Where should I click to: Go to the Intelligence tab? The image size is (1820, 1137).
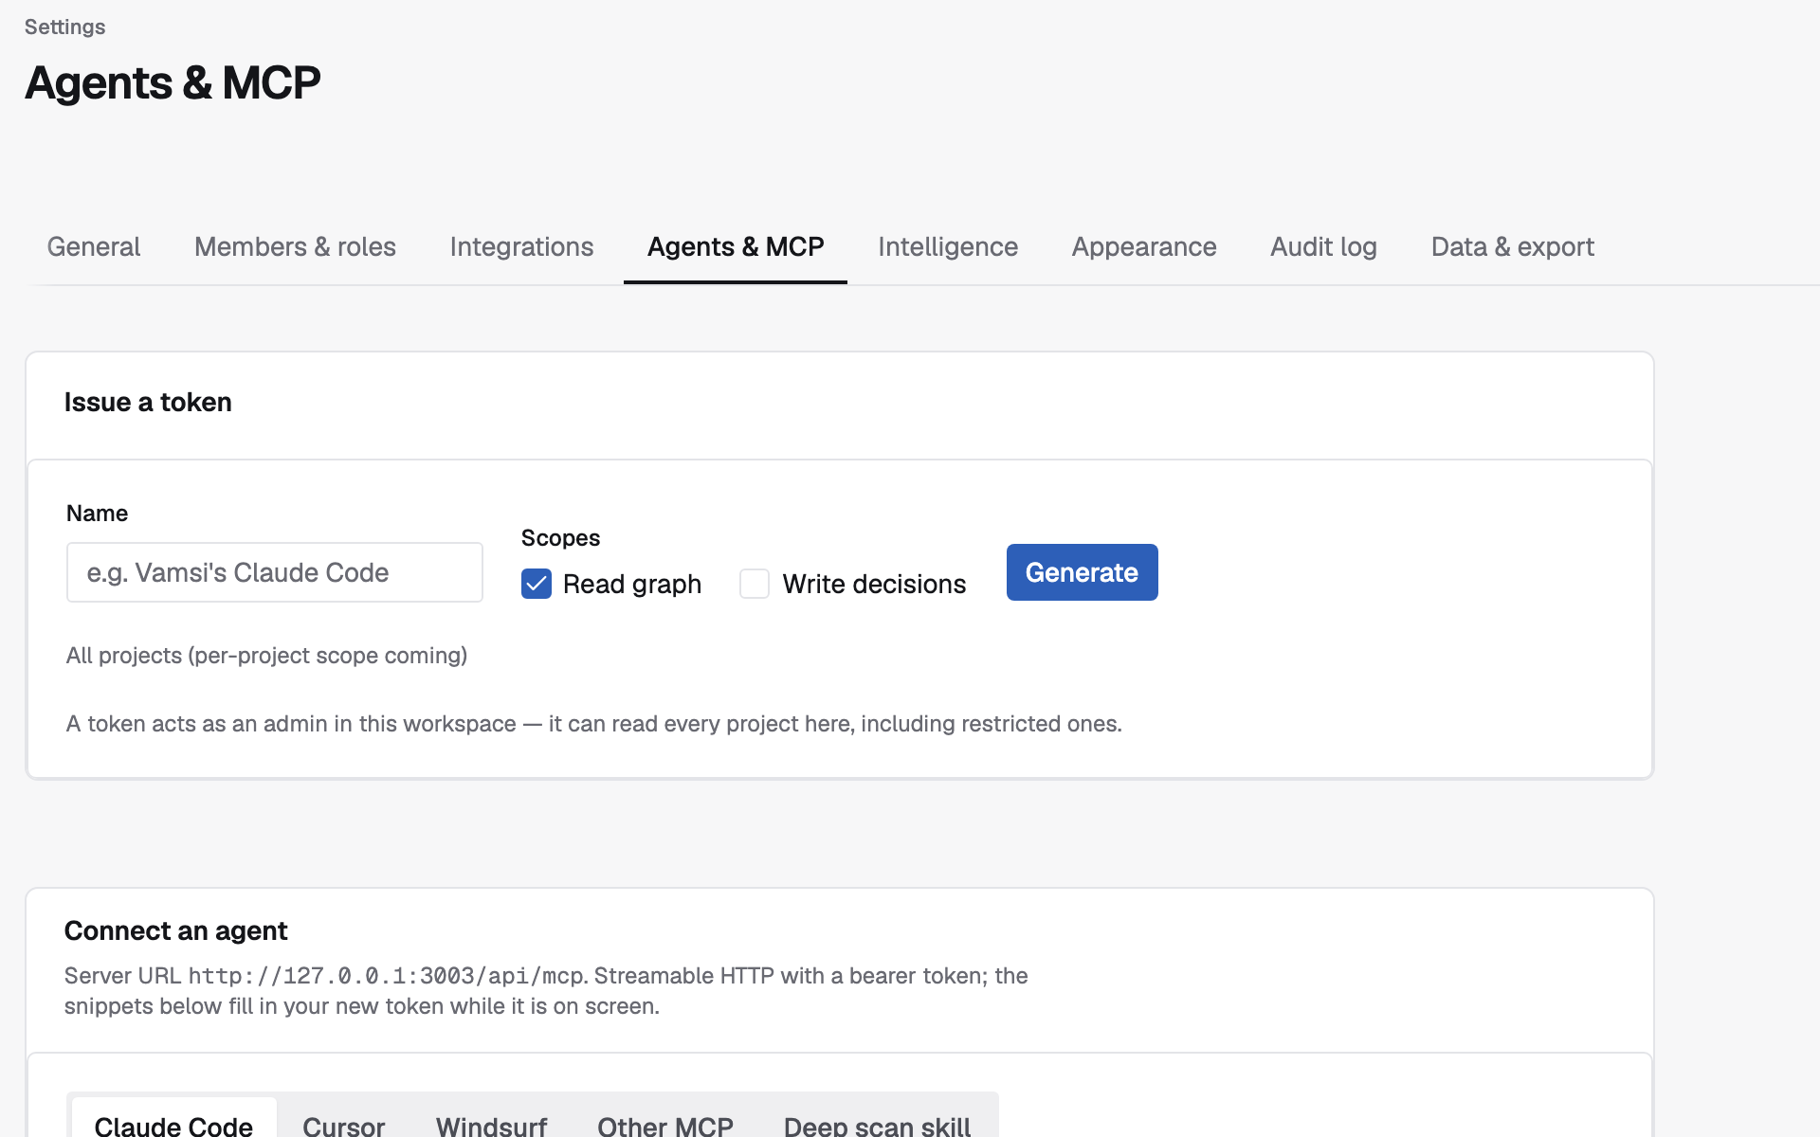tap(948, 246)
